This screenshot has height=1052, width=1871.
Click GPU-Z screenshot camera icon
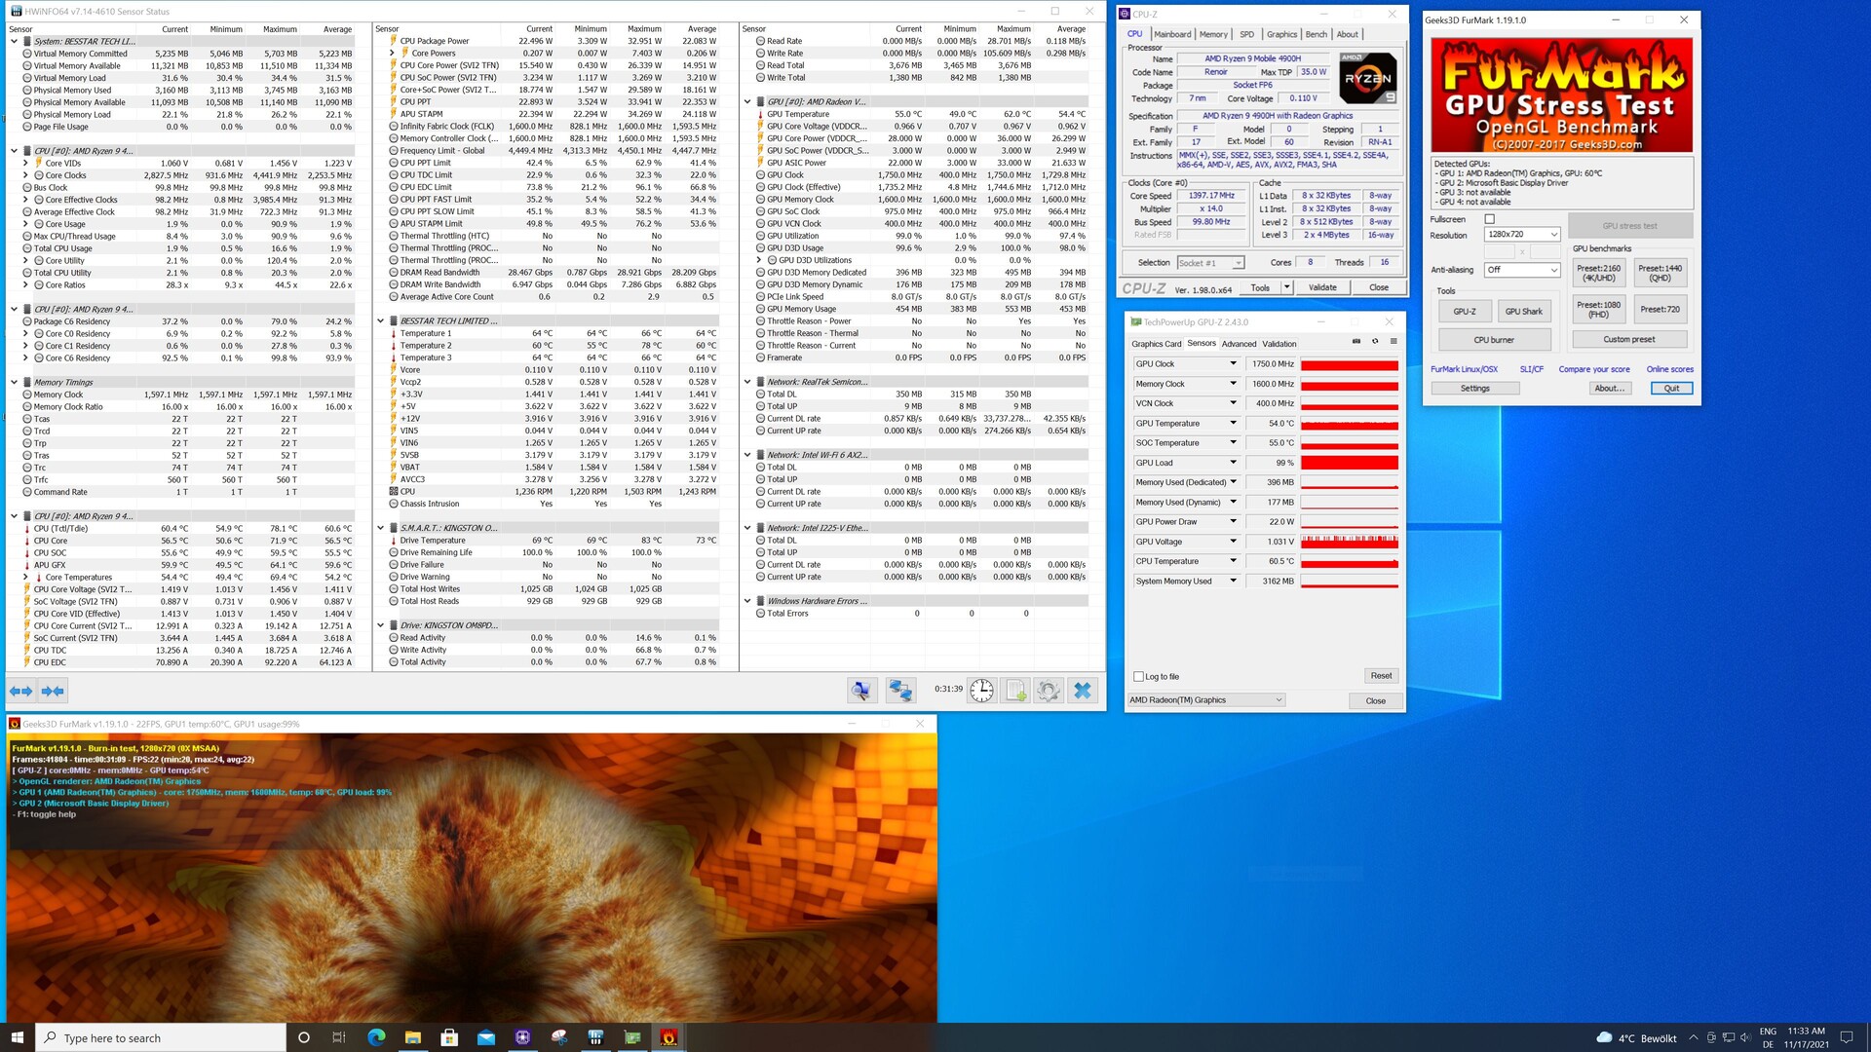(x=1356, y=342)
